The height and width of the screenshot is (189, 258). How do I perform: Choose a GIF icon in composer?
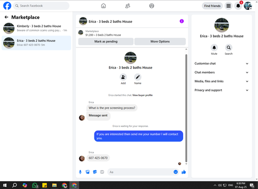(x=102, y=172)
